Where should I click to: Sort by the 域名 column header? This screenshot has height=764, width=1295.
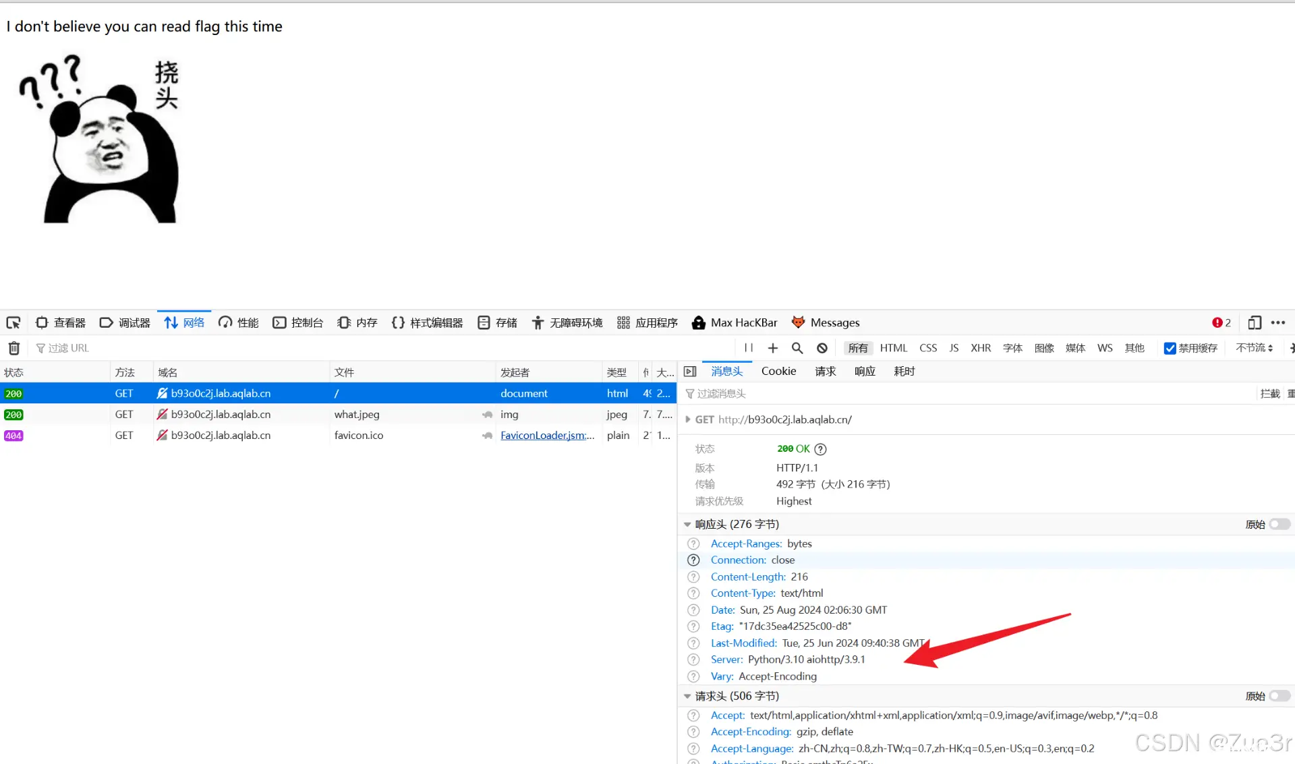point(241,372)
